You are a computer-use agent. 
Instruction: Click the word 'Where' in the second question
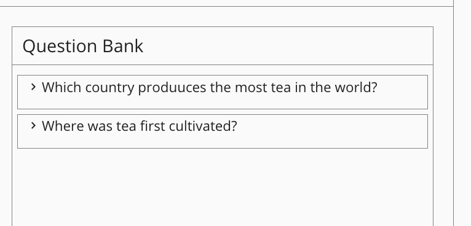pos(63,126)
